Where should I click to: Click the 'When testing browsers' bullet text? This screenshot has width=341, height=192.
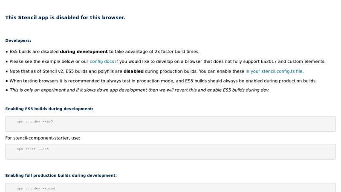click(x=163, y=81)
